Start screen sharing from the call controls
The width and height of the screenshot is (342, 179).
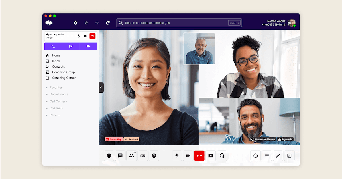click(x=211, y=155)
